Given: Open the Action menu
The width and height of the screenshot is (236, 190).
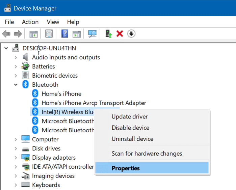Looking at the screenshot, I should tap(30, 22).
